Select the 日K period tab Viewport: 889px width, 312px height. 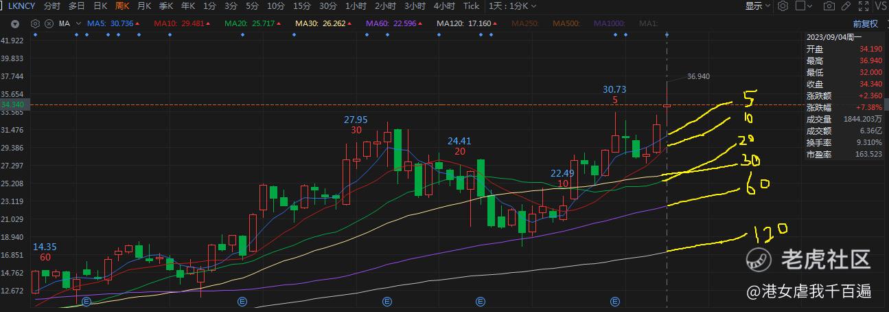[100, 6]
